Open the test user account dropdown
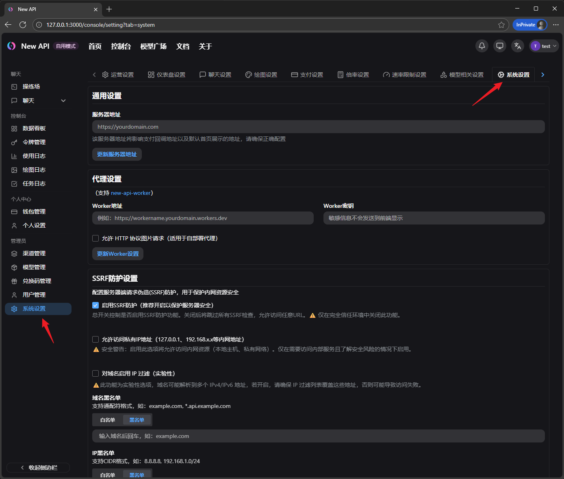The width and height of the screenshot is (564, 479). (544, 46)
